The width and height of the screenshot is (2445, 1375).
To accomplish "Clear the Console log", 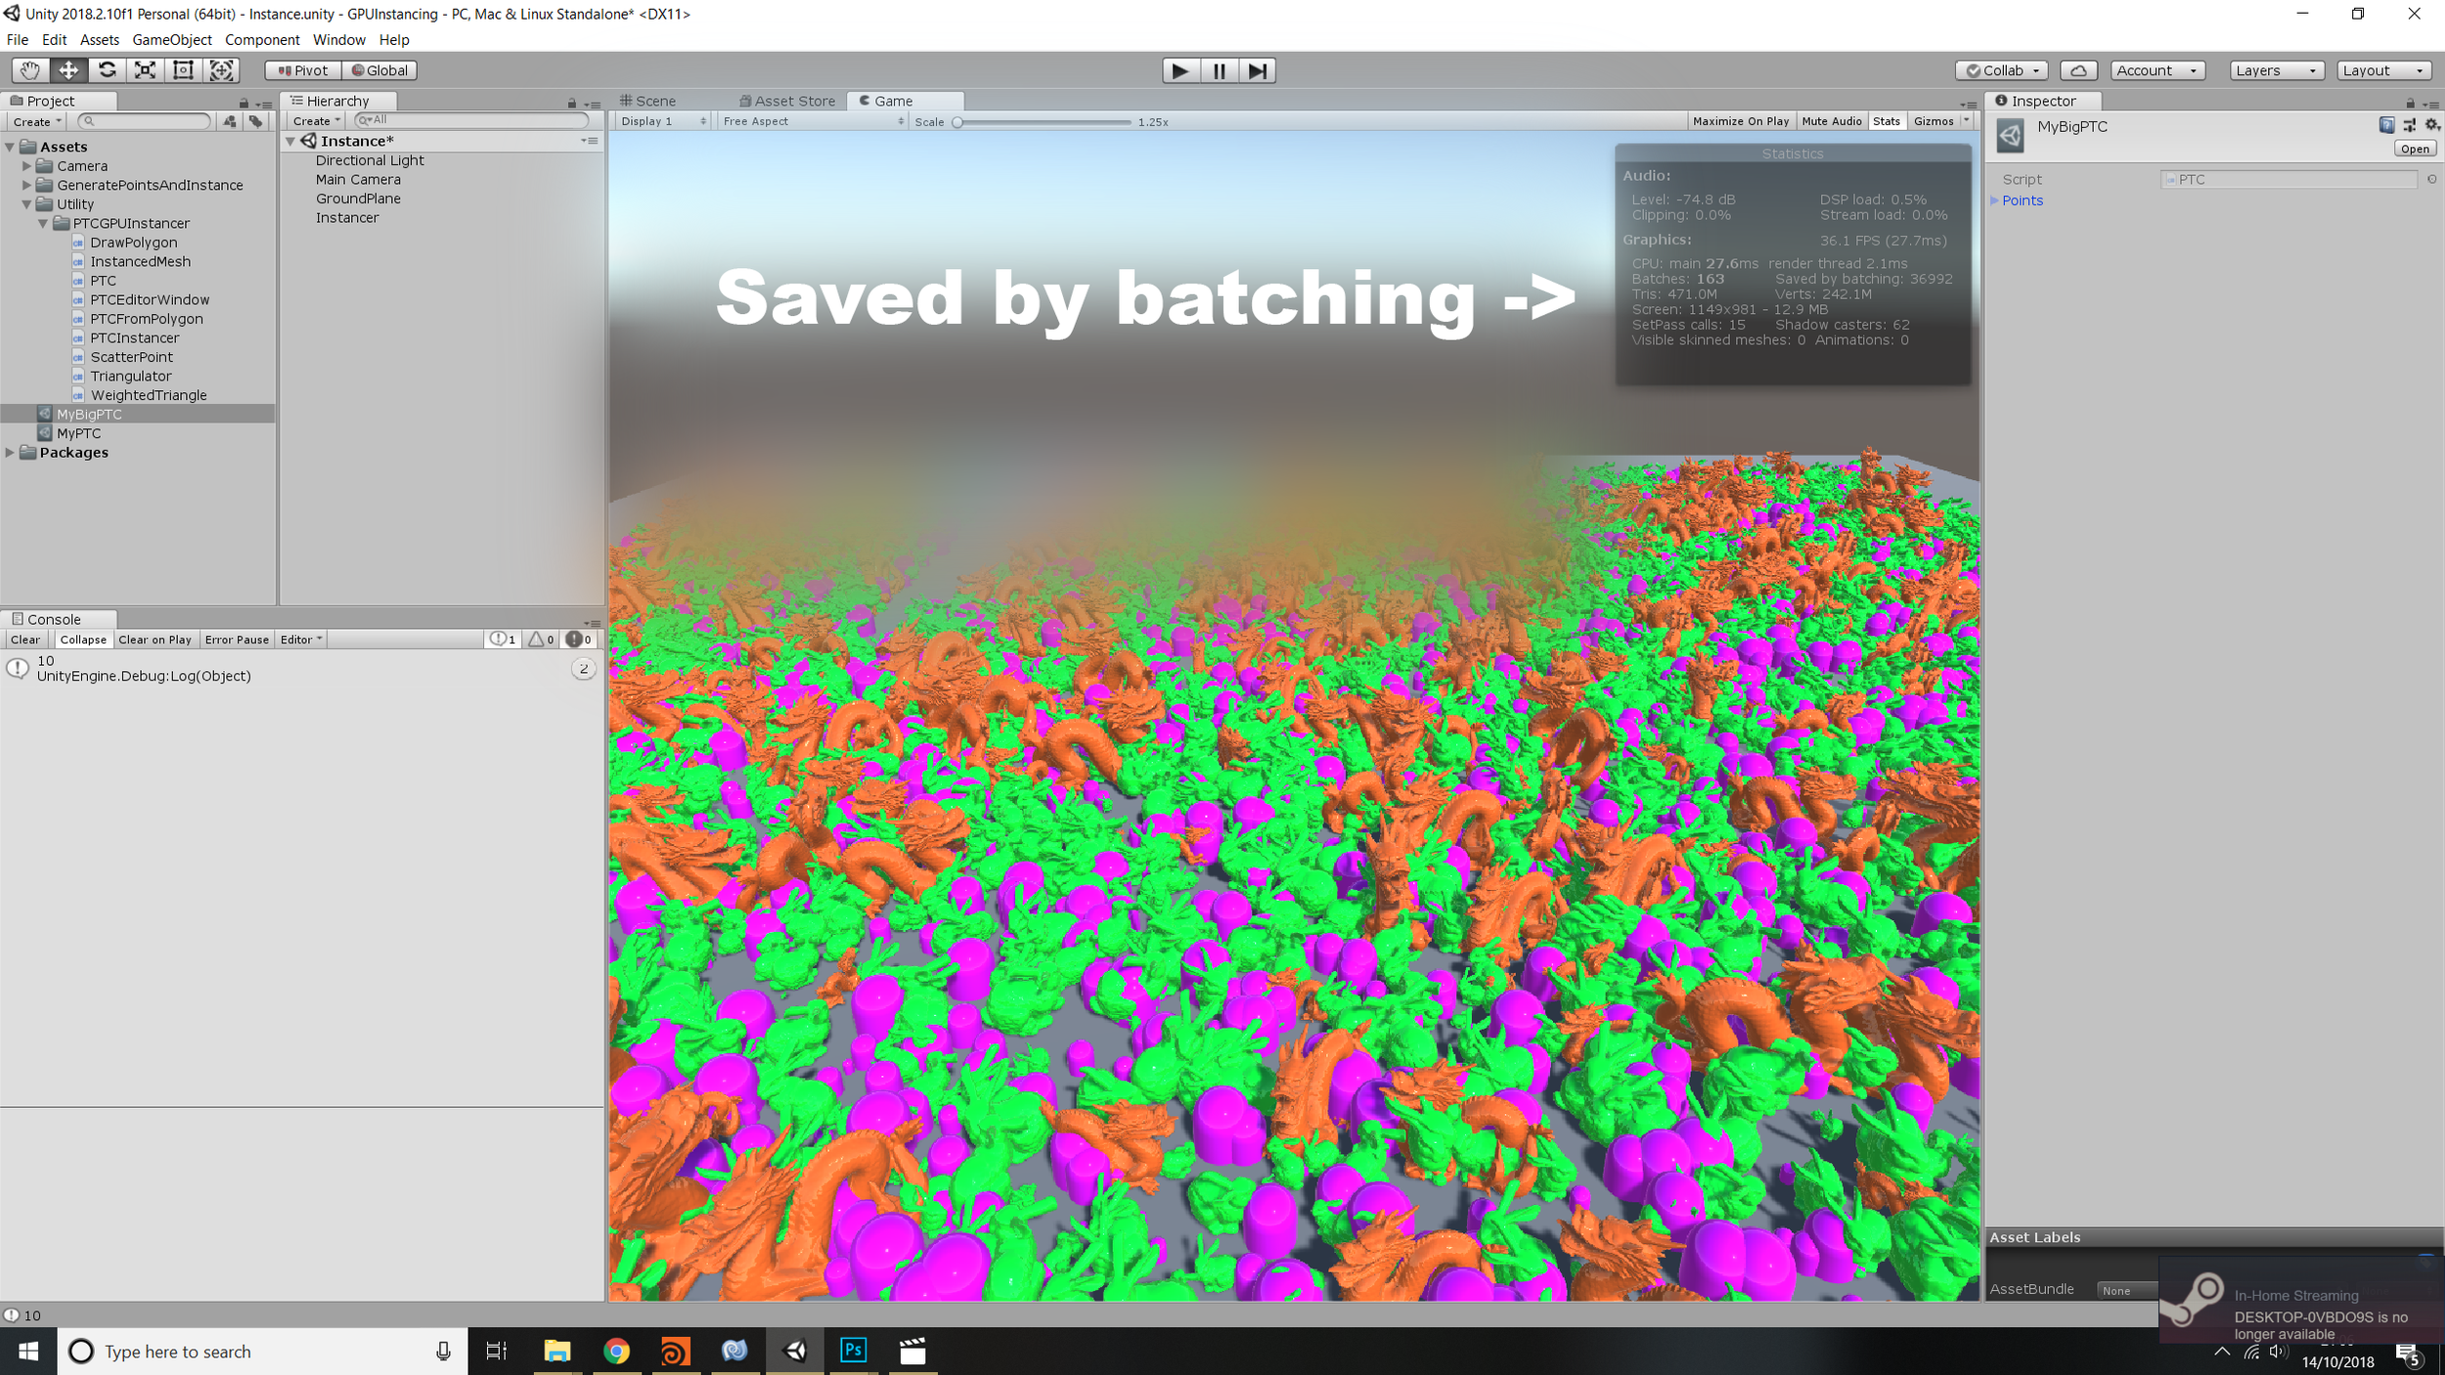I will [25, 640].
